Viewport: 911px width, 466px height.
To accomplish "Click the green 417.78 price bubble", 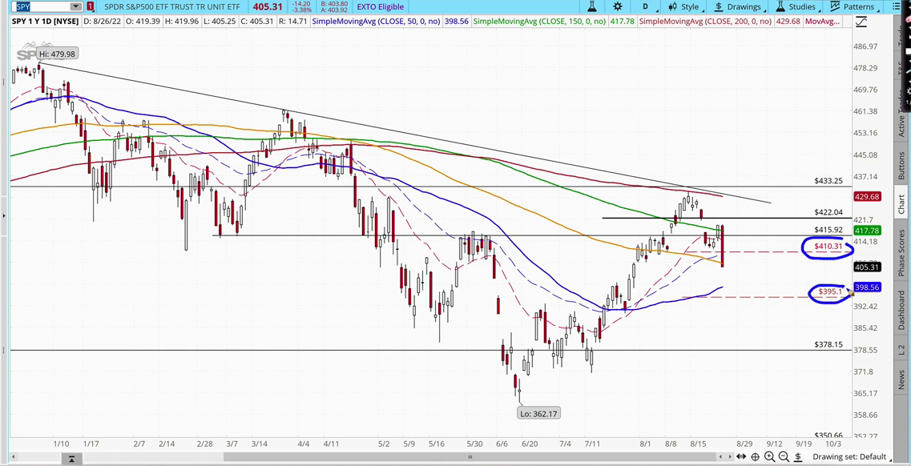I will click(867, 231).
